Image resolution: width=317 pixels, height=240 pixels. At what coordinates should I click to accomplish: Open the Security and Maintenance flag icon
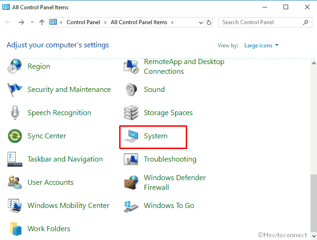15,90
